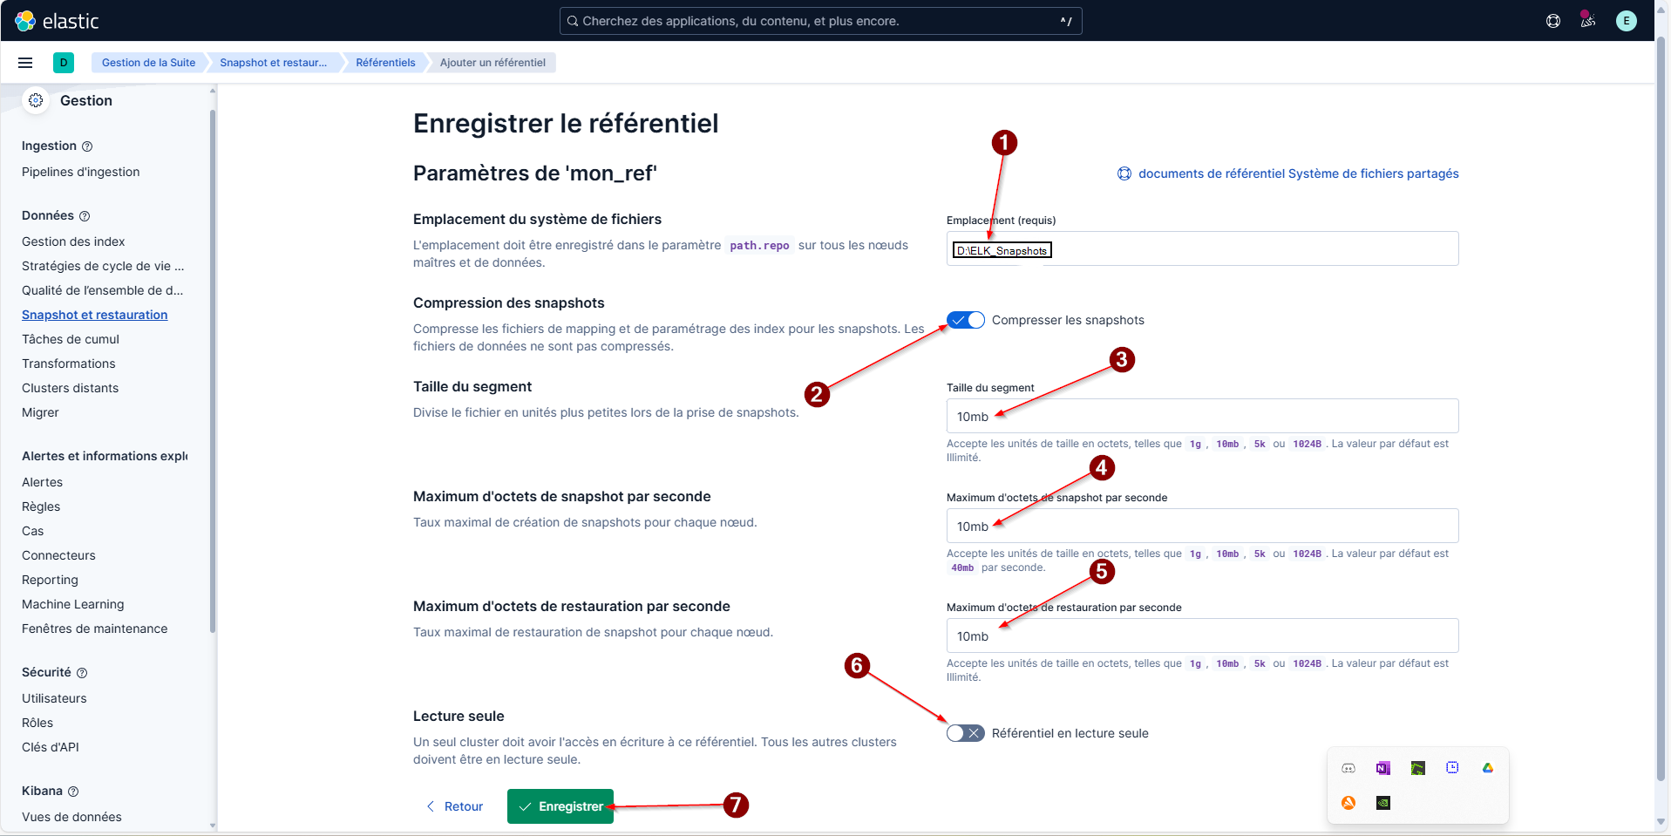Click the Retour back link
Image resolution: width=1671 pixels, height=836 pixels.
(x=455, y=806)
